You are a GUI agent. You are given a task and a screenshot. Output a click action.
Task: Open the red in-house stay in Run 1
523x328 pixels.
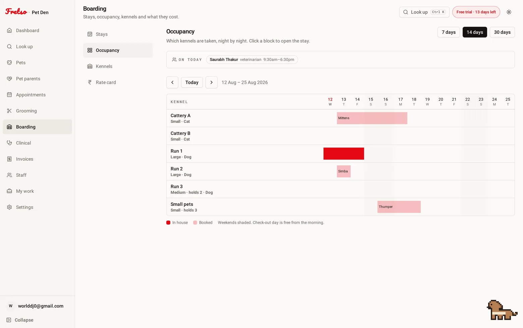[x=344, y=154]
